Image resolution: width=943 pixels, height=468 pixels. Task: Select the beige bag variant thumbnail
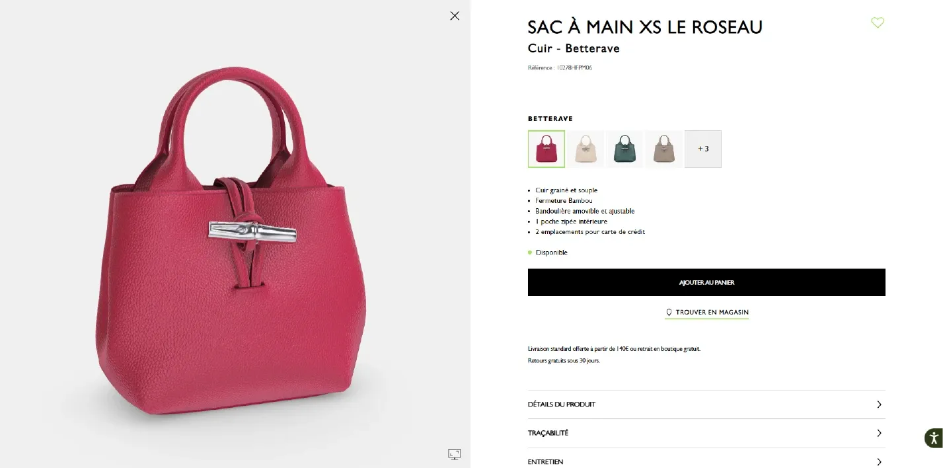585,148
